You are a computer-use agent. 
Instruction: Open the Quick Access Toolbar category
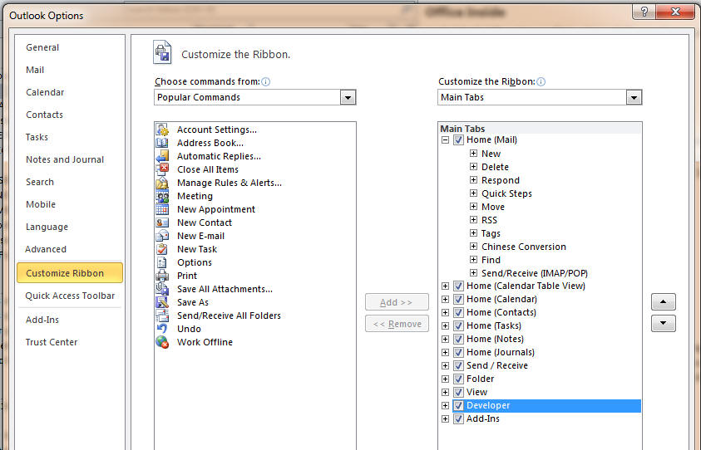coord(70,296)
